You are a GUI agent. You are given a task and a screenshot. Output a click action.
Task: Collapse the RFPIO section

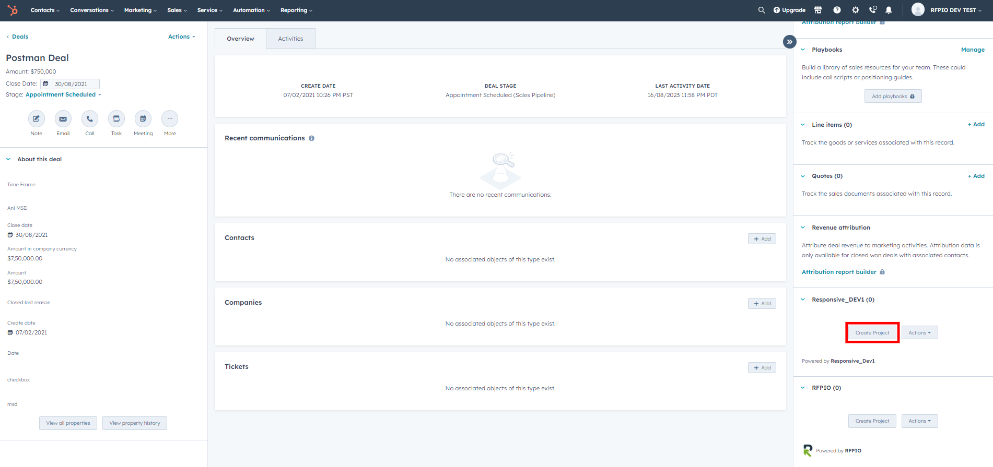[x=803, y=388]
